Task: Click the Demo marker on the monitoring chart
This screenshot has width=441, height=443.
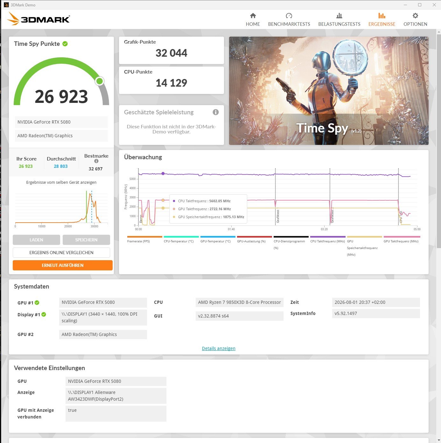Action: point(141,219)
